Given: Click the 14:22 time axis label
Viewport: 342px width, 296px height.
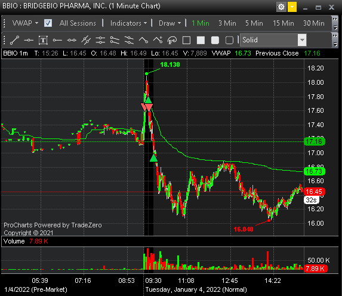Looking at the screenshot, I should click(x=273, y=280).
